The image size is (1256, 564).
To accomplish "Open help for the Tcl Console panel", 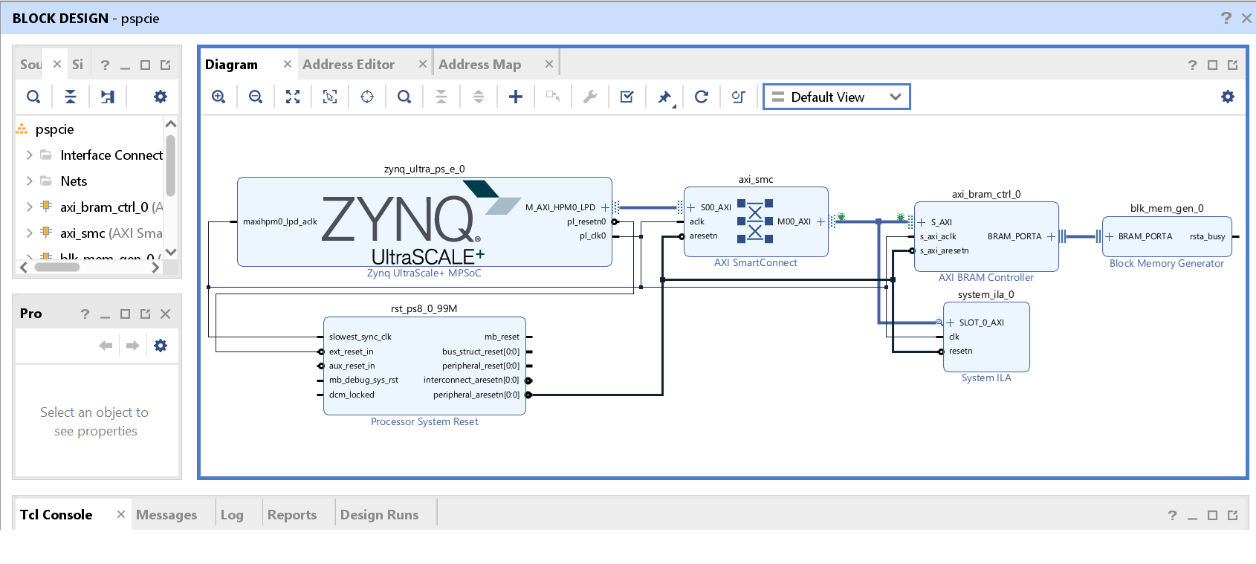I will (1173, 515).
